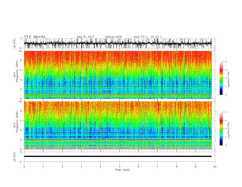This screenshot has width=242, height=187.
Task: Click the 'start UT = 19:10:1' label
Action: click(148, 37)
